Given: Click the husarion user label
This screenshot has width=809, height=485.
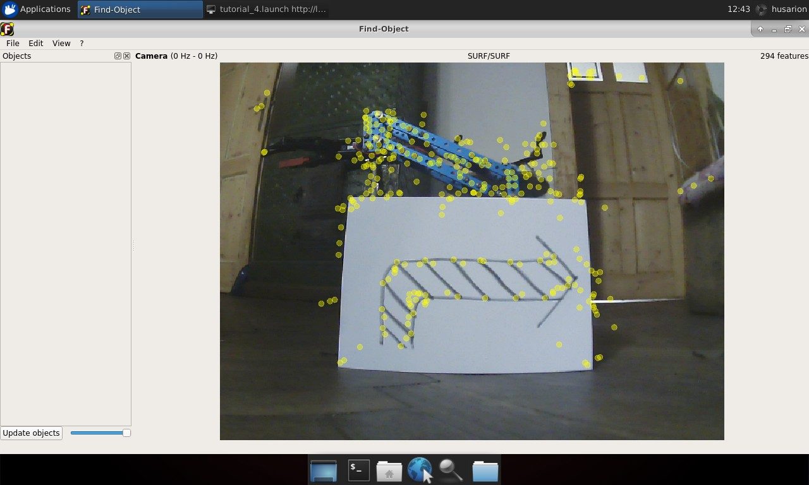Looking at the screenshot, I should tap(789, 9).
